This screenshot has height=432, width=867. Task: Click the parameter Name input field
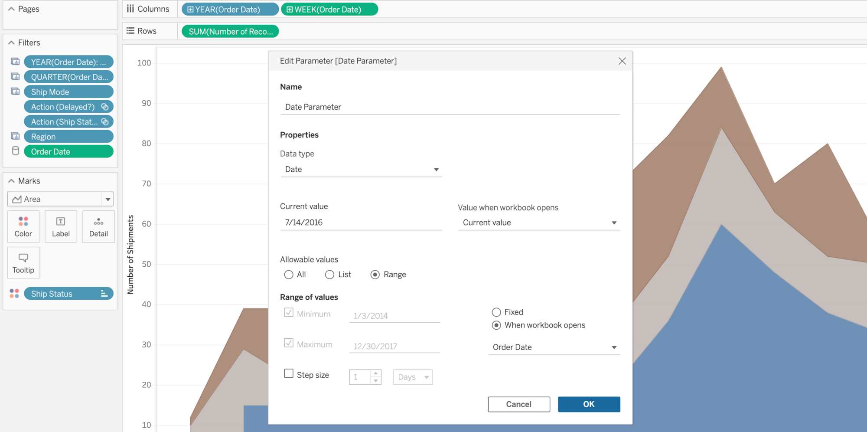(x=450, y=107)
